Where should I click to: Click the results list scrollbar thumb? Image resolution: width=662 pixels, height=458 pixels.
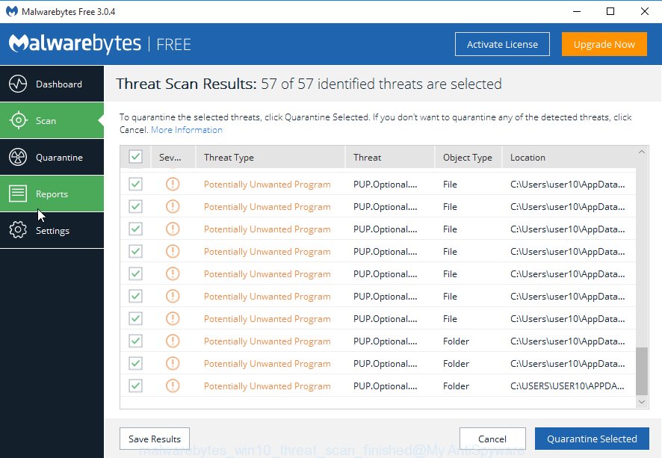[642, 371]
